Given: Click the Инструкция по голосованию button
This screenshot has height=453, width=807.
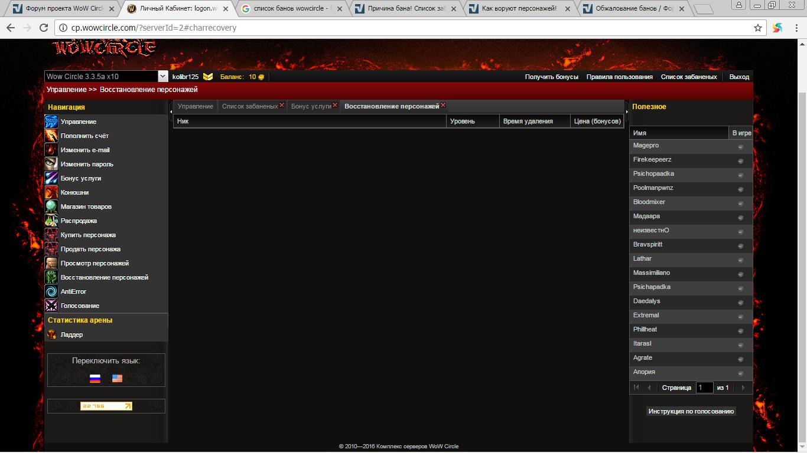Looking at the screenshot, I should 691,411.
